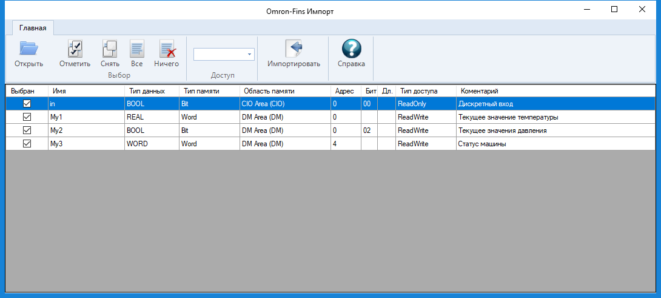The height and width of the screenshot is (298, 661).
Task: Select the name cell My1
Action: click(87, 117)
